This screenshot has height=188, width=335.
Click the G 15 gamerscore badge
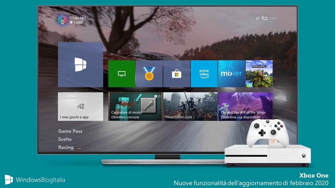pyautogui.click(x=158, y=96)
